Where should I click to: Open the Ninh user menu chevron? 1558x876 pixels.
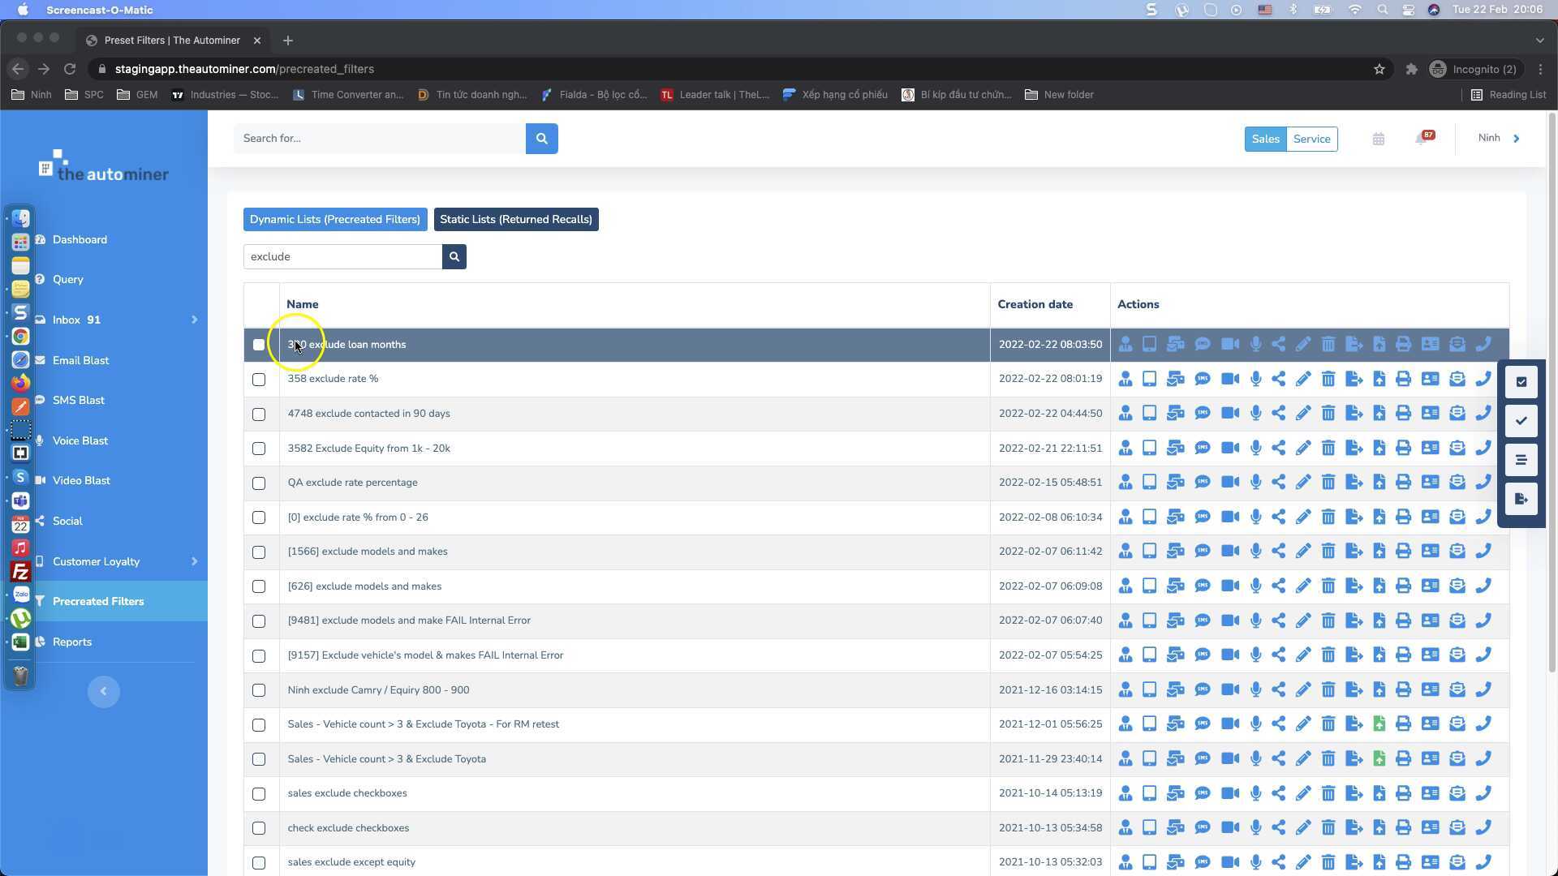click(x=1516, y=138)
